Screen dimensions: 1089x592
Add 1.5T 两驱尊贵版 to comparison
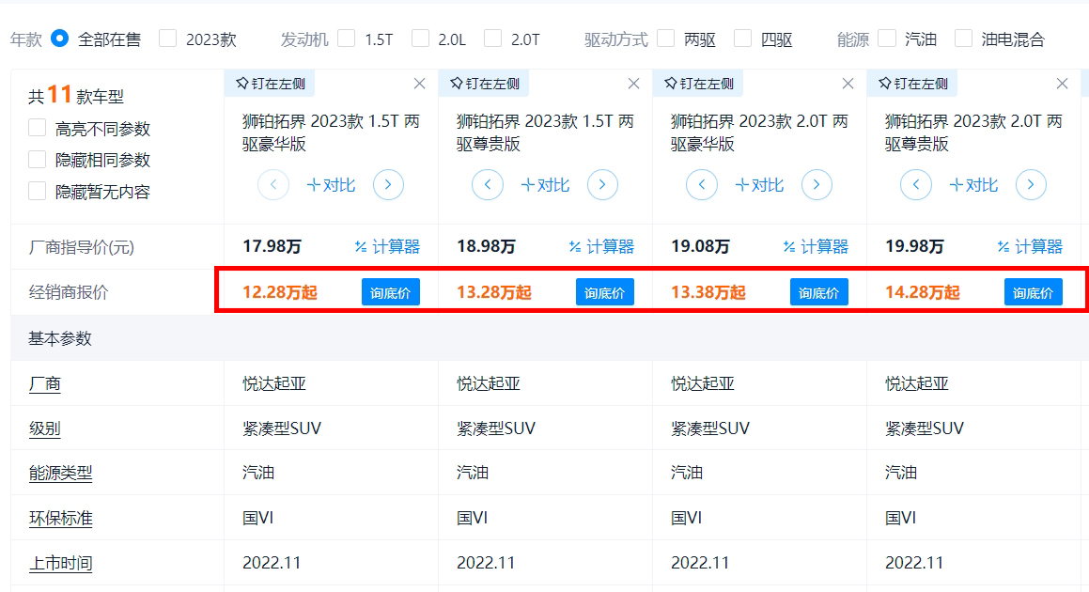tap(545, 185)
